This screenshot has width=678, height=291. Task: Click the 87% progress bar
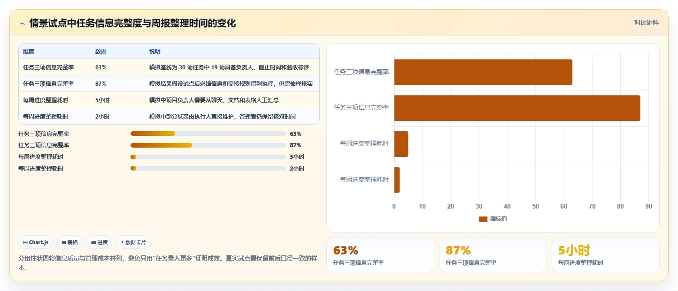click(208, 145)
